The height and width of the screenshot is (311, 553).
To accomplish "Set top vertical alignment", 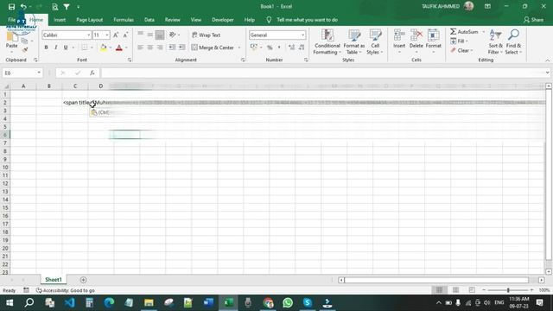I will tap(140, 35).
